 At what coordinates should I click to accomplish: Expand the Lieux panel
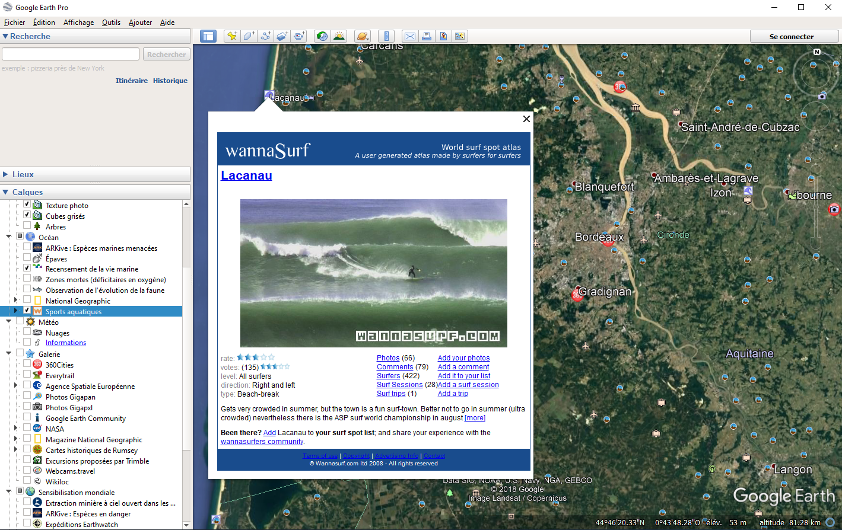click(x=5, y=174)
